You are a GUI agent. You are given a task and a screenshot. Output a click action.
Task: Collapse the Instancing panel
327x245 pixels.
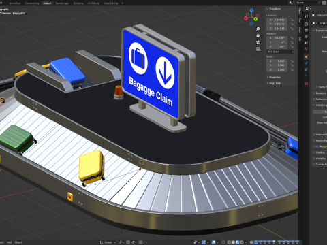320,105
